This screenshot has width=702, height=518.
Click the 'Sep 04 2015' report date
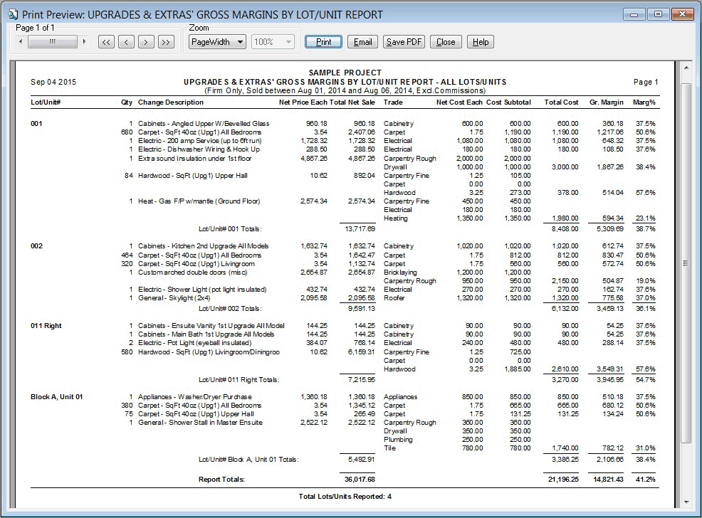click(53, 82)
